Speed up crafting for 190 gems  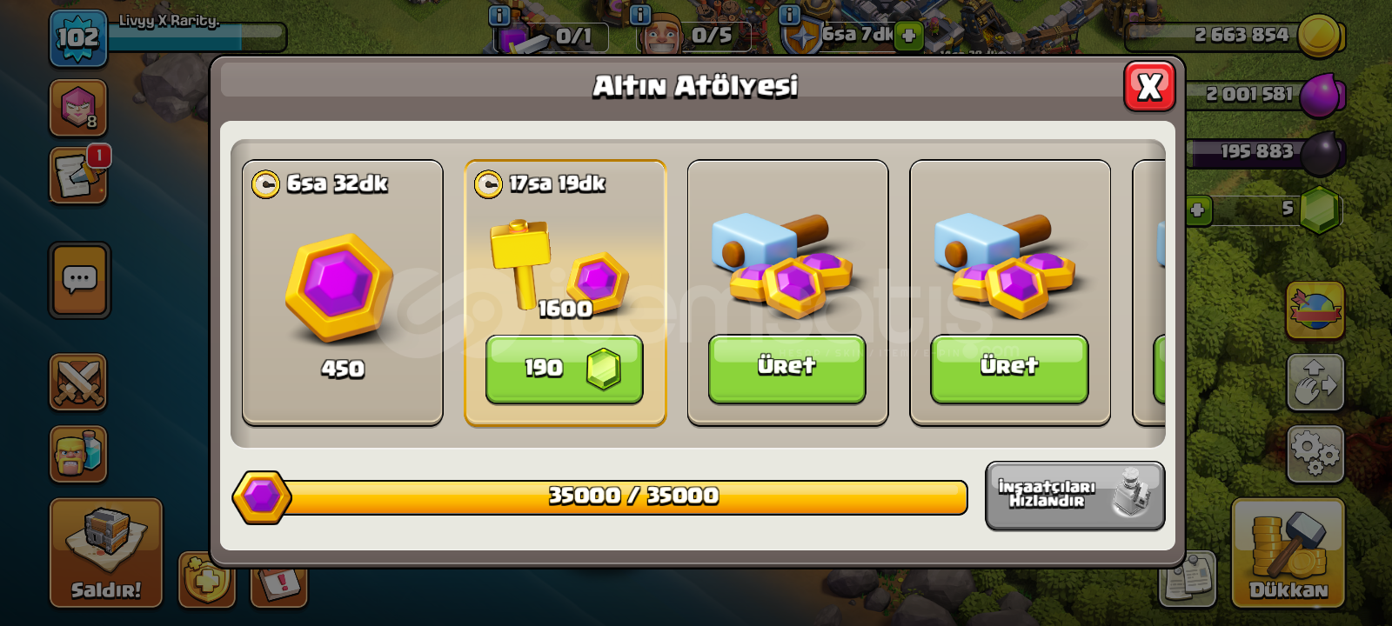coord(565,369)
